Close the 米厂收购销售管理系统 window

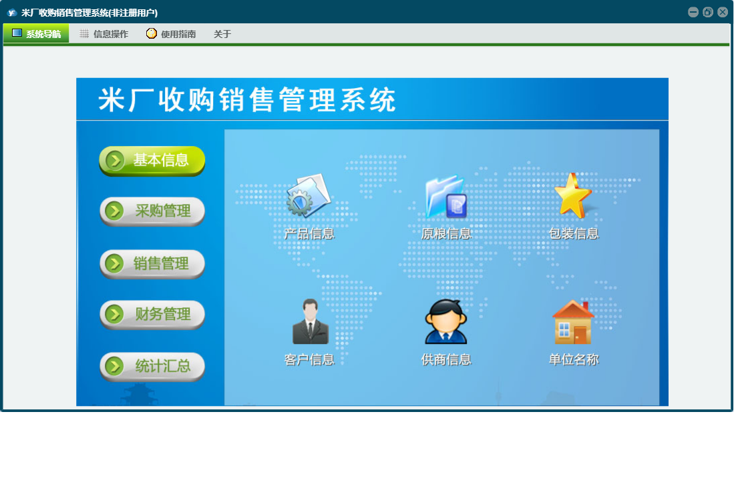(x=723, y=12)
